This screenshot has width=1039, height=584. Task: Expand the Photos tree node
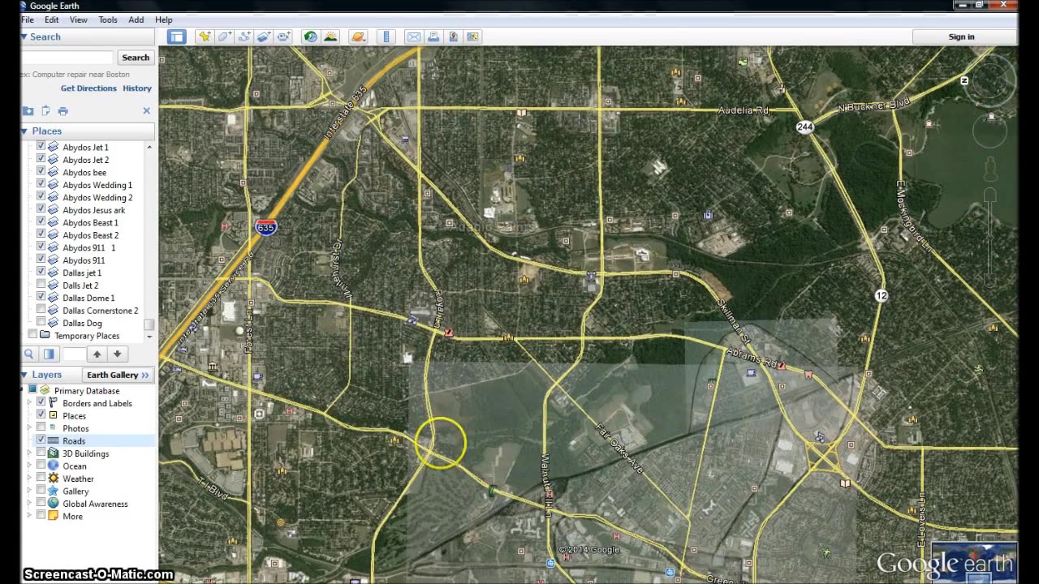click(x=30, y=427)
